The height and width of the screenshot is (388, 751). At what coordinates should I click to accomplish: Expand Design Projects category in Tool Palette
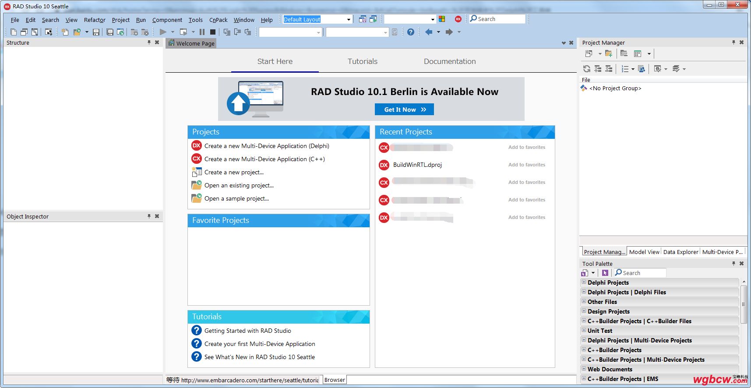coord(584,311)
